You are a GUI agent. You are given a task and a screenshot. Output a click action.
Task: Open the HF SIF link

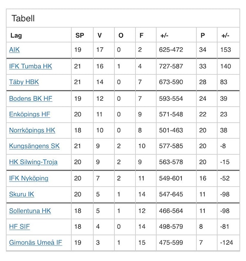tap(19, 227)
